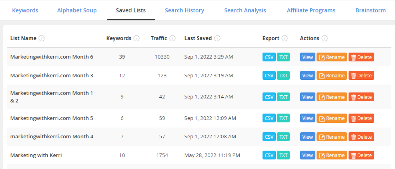Image resolution: width=395 pixels, height=169 pixels.
Task: Open help icon beside Last Saved header
Action: [x=217, y=38]
